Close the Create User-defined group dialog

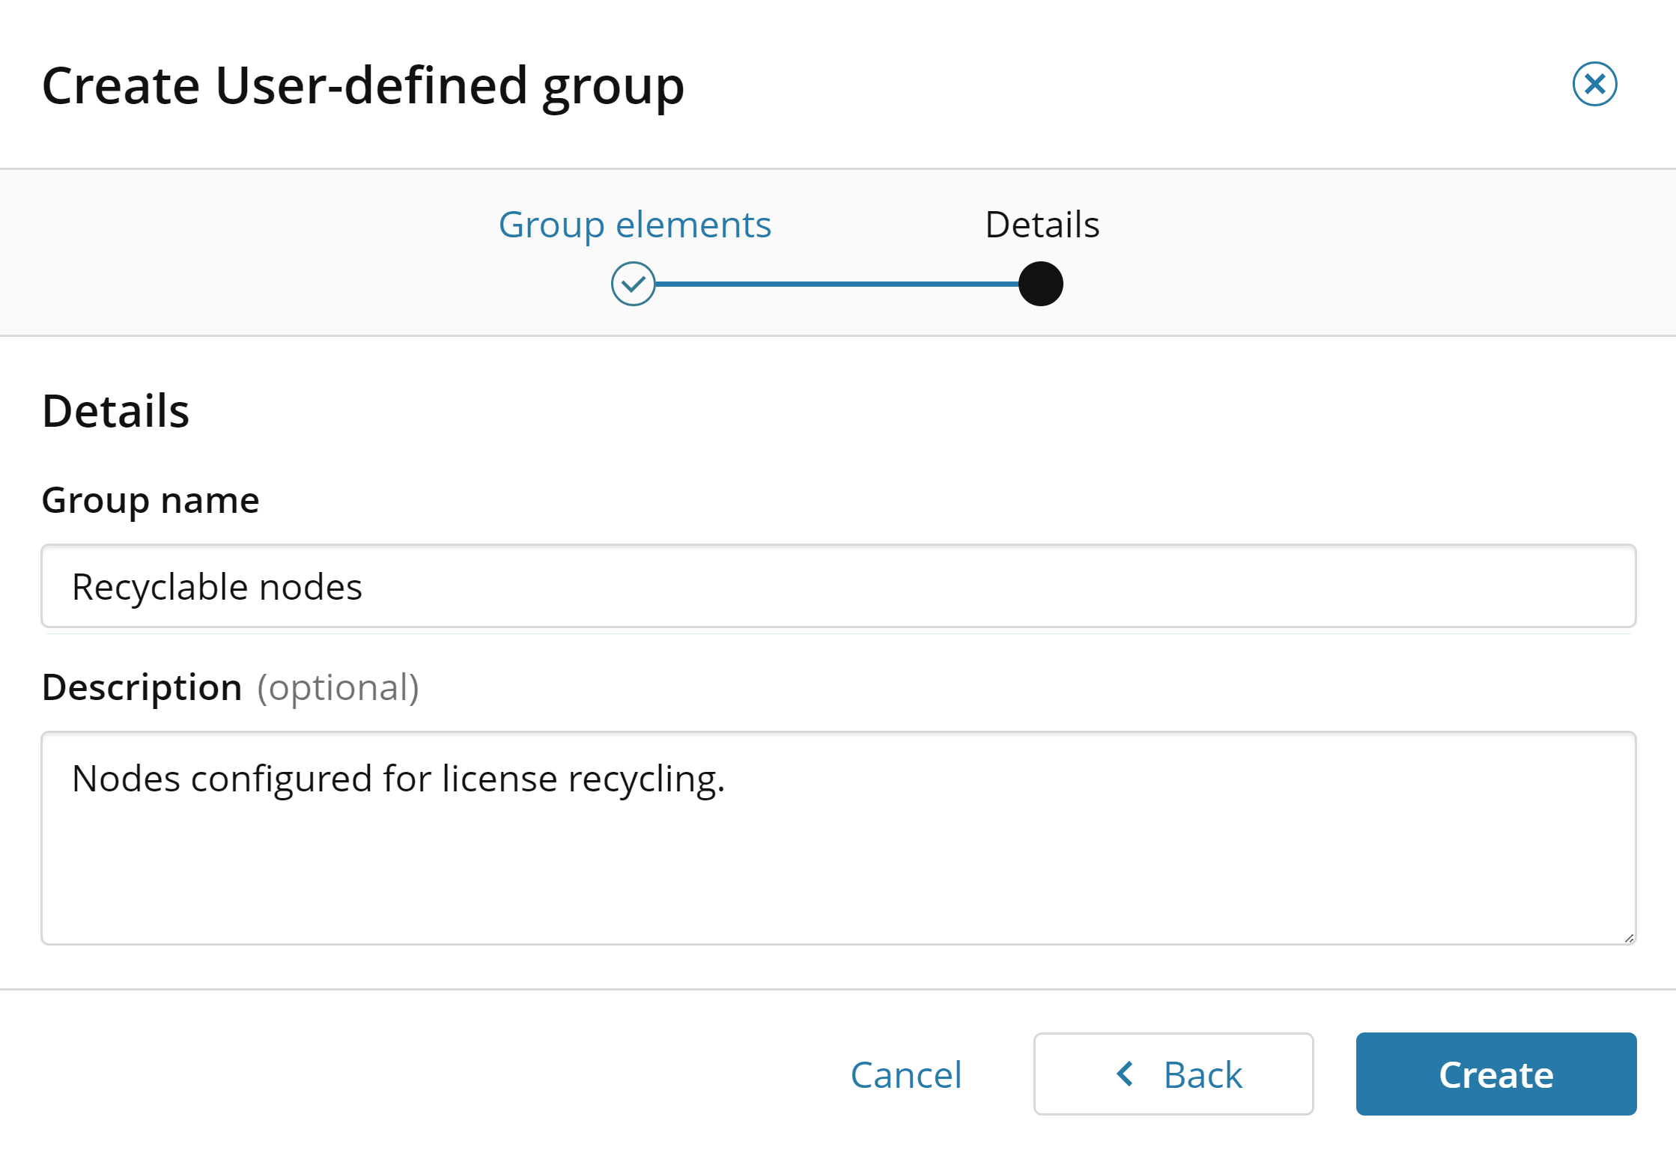point(1594,84)
